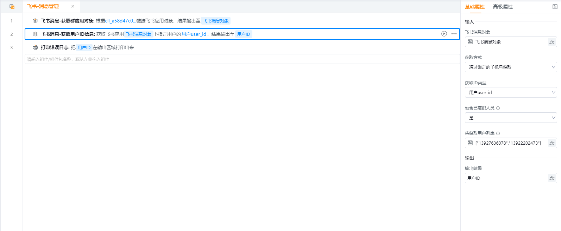Select step 1 飞书消息-获取群应用对象
Image resolution: width=561 pixels, height=231 pixels.
pos(67,21)
